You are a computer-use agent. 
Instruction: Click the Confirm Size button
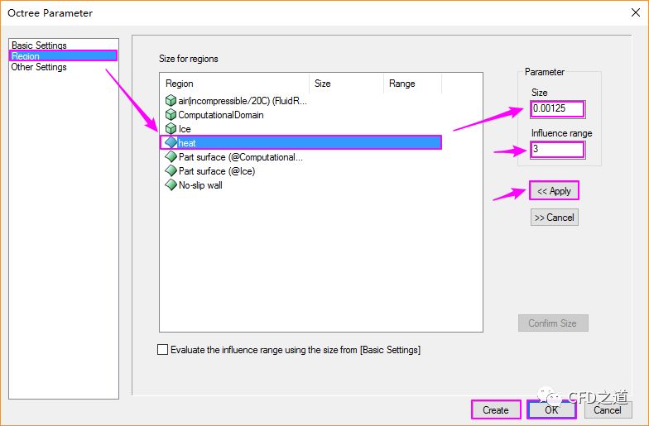pos(553,323)
